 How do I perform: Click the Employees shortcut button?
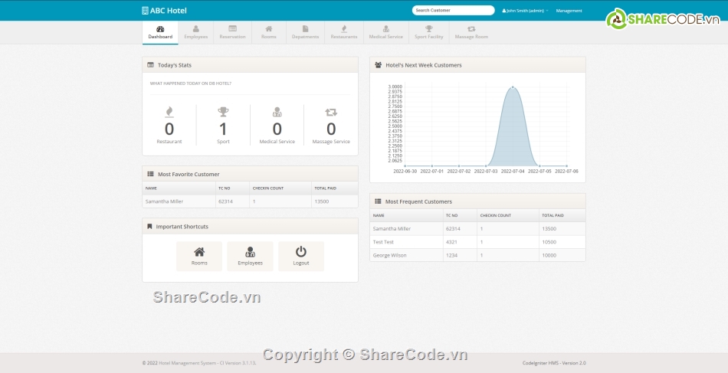251,256
